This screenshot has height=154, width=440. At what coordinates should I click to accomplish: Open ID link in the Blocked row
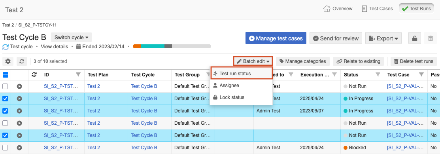[60, 148]
